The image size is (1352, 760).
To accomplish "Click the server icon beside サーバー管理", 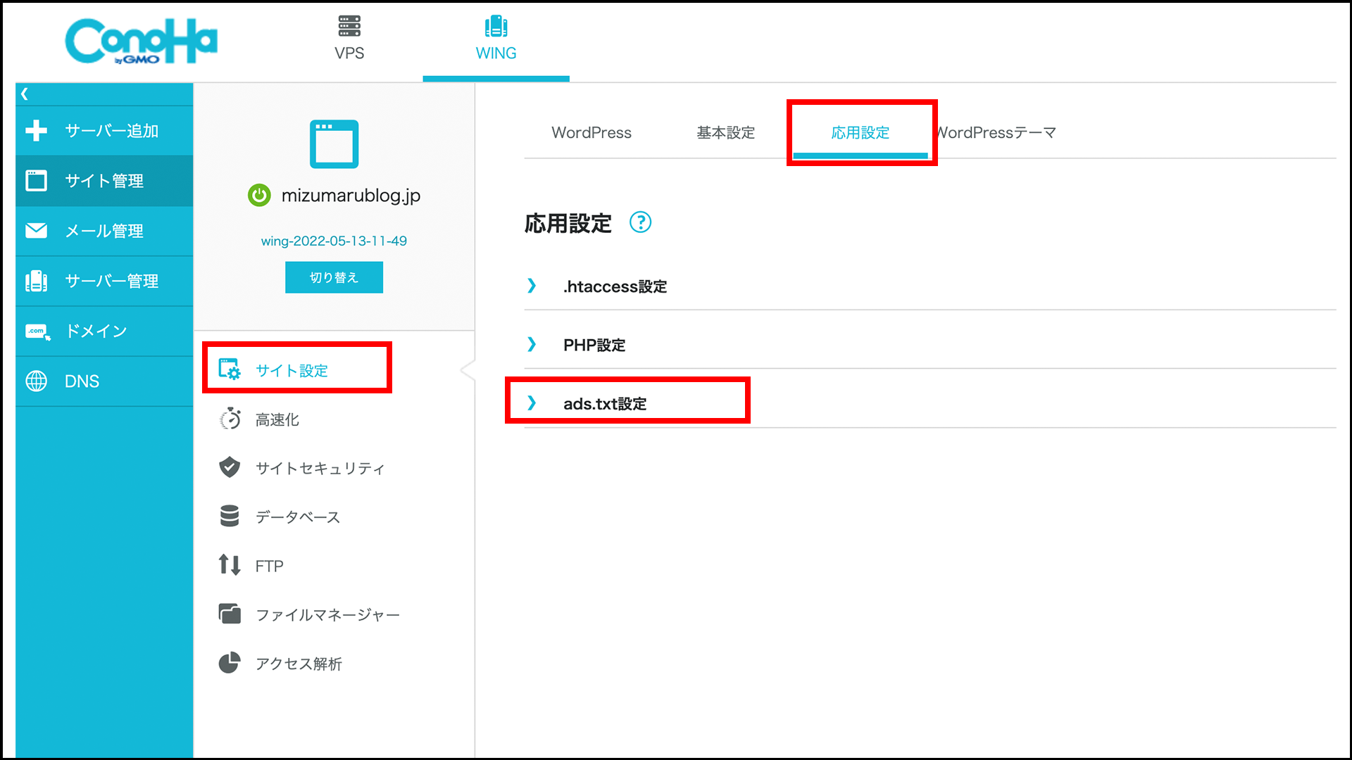I will (x=36, y=281).
